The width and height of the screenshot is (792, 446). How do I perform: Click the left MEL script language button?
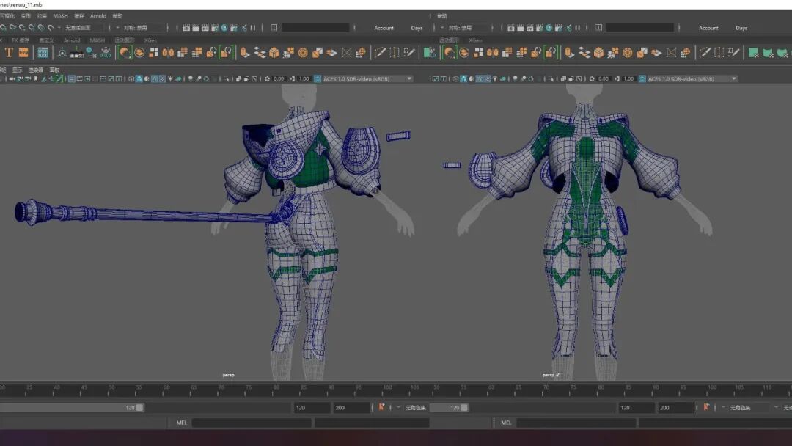coord(181,423)
